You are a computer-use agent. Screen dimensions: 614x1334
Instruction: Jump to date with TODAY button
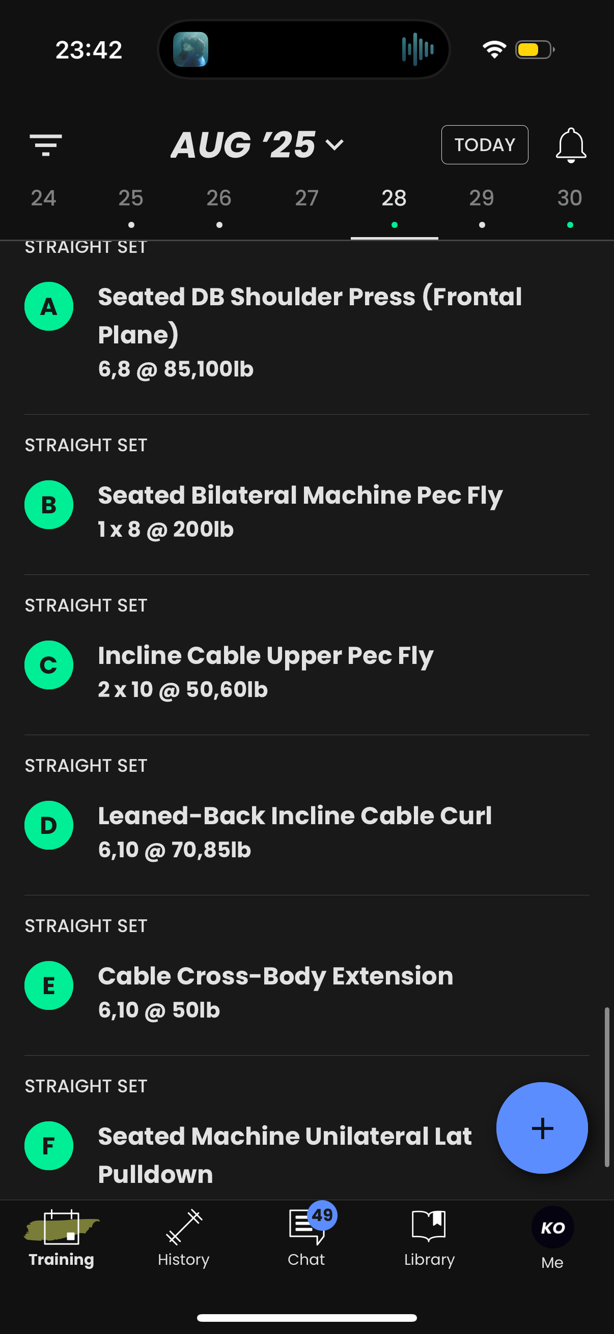pyautogui.click(x=485, y=145)
